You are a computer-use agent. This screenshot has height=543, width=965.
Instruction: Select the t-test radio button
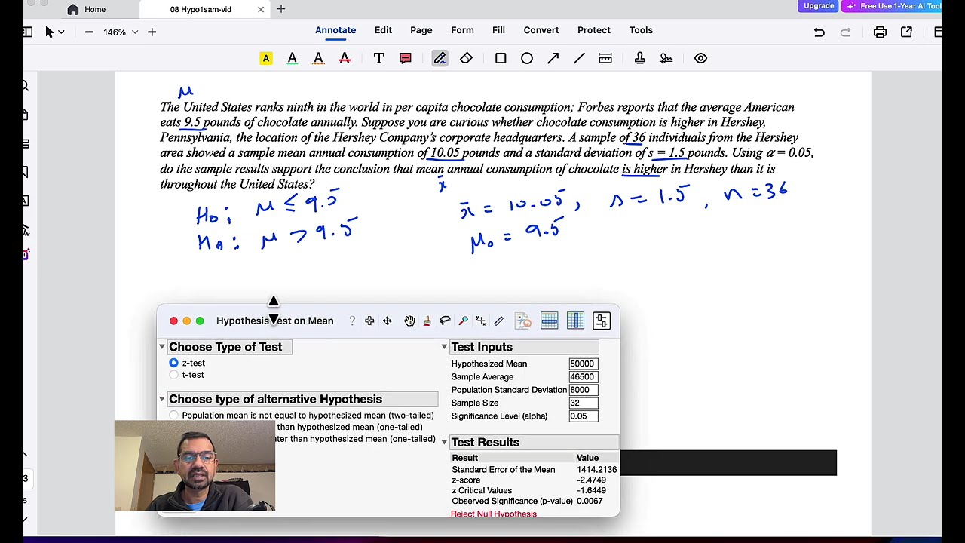[x=173, y=375]
